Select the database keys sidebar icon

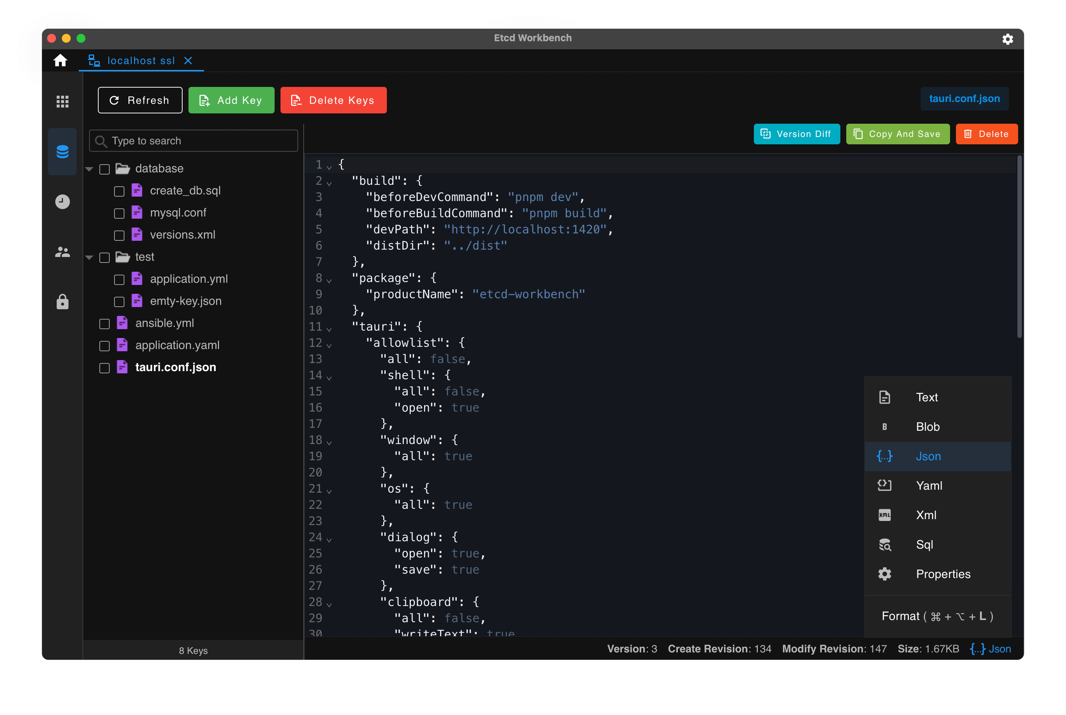click(63, 151)
